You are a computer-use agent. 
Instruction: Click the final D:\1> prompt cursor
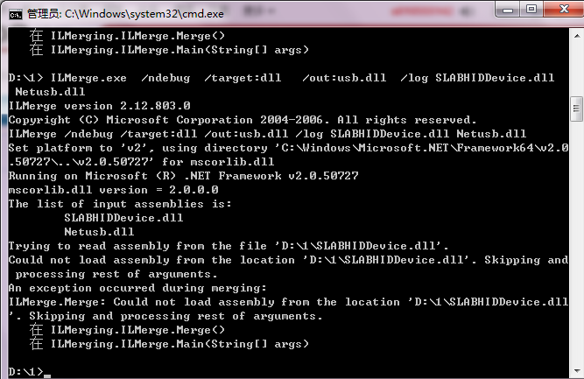pos(47,376)
